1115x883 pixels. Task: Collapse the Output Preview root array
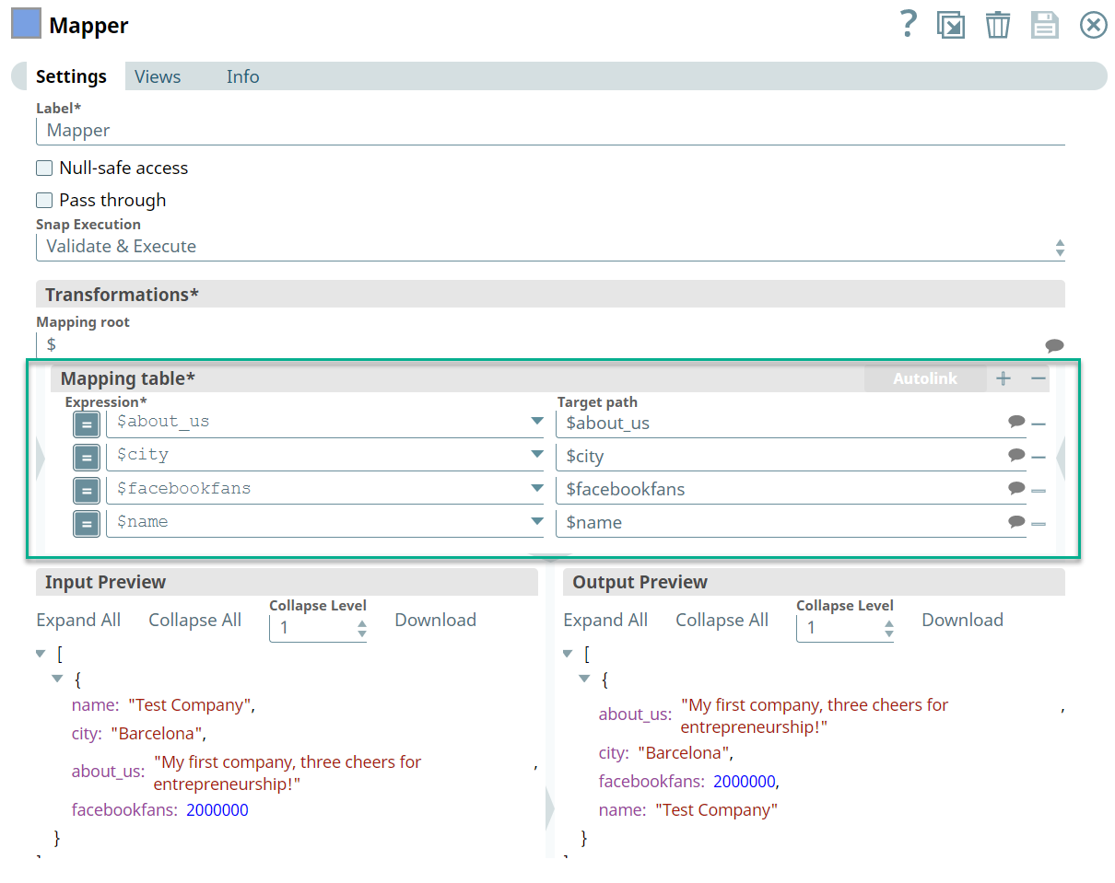pyautogui.click(x=568, y=654)
